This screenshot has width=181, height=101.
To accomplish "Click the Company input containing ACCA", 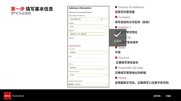I will click(x=86, y=26).
